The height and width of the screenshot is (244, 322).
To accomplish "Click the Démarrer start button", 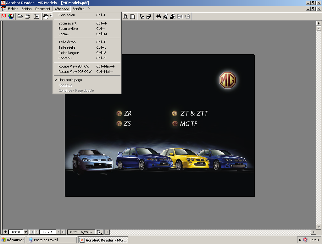I will click(x=13, y=240).
